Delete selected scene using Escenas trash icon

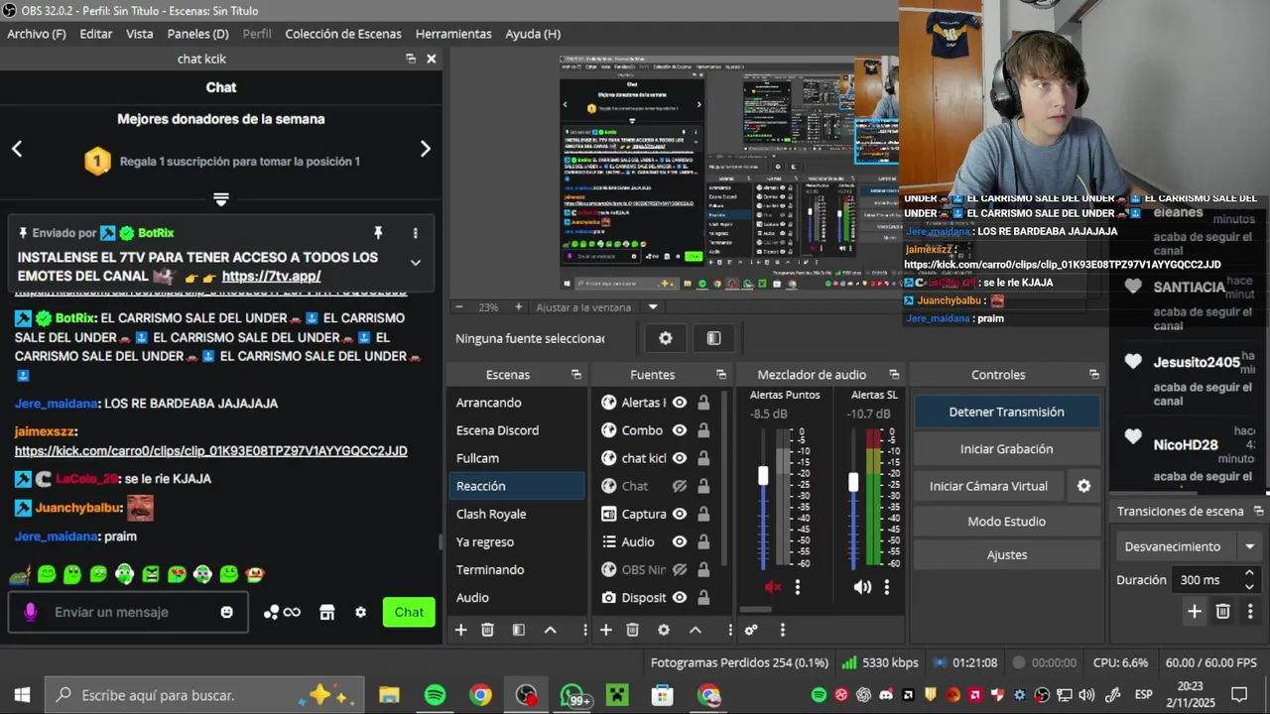(487, 630)
